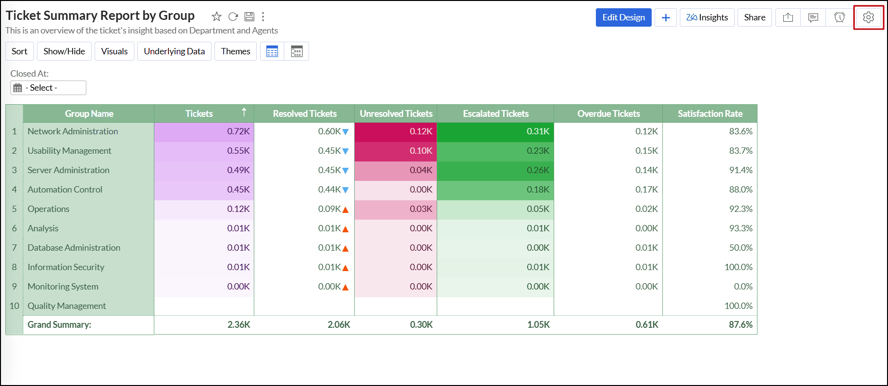Open the comments icon
The height and width of the screenshot is (386, 888).
[x=813, y=17]
